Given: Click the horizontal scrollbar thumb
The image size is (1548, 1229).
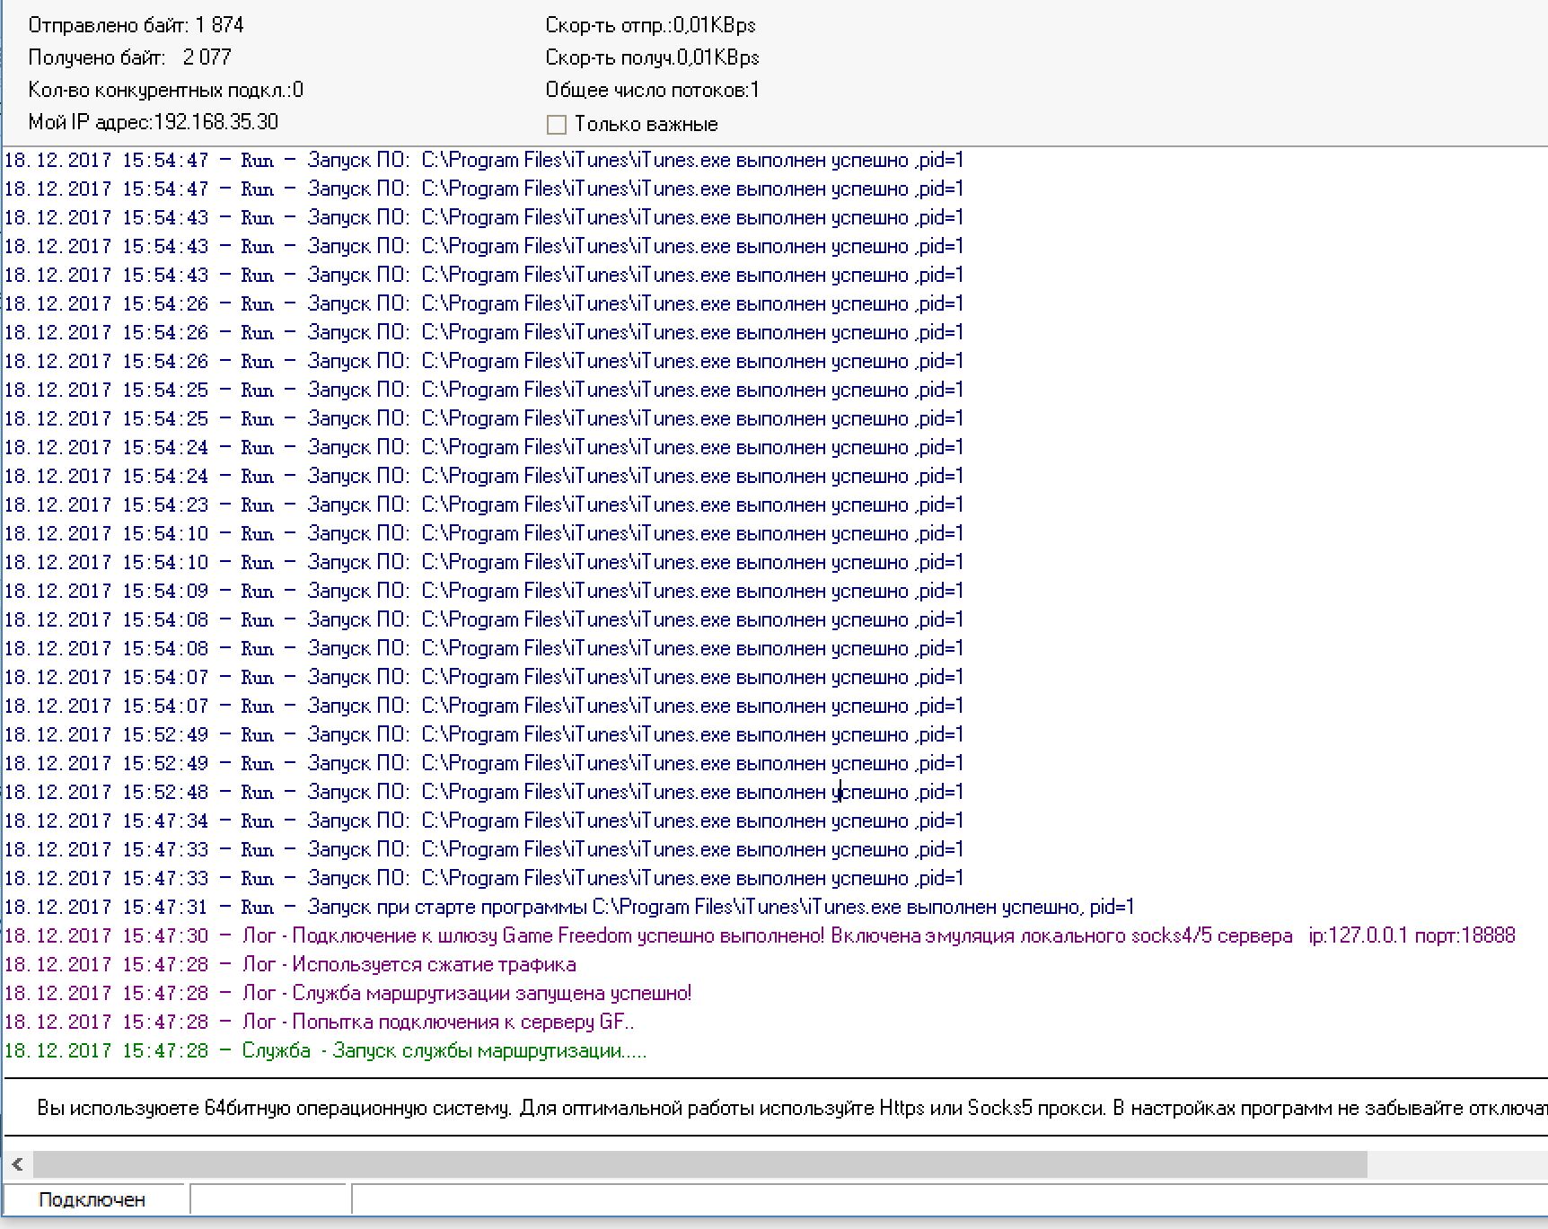Looking at the screenshot, I should tap(700, 1165).
